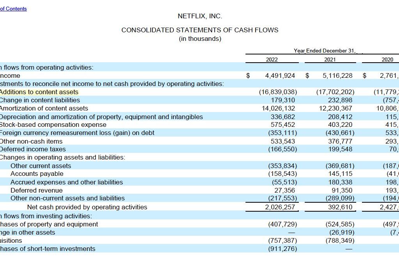Open the Table of Contents link
The width and height of the screenshot is (399, 256).
click(13, 9)
